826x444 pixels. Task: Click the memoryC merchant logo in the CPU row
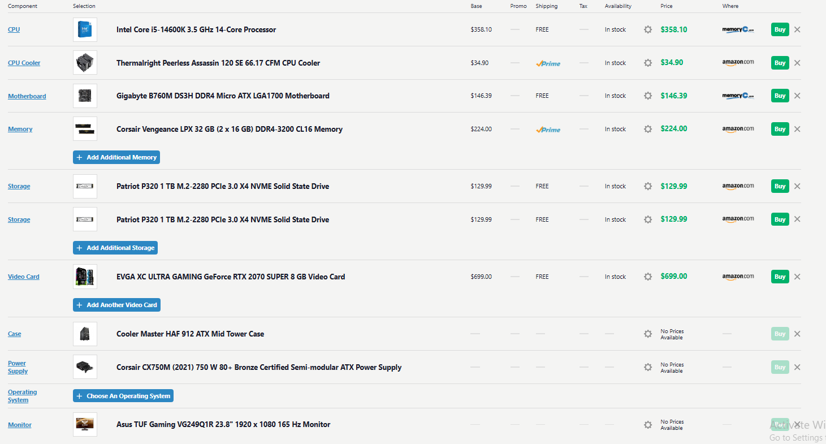(738, 29)
